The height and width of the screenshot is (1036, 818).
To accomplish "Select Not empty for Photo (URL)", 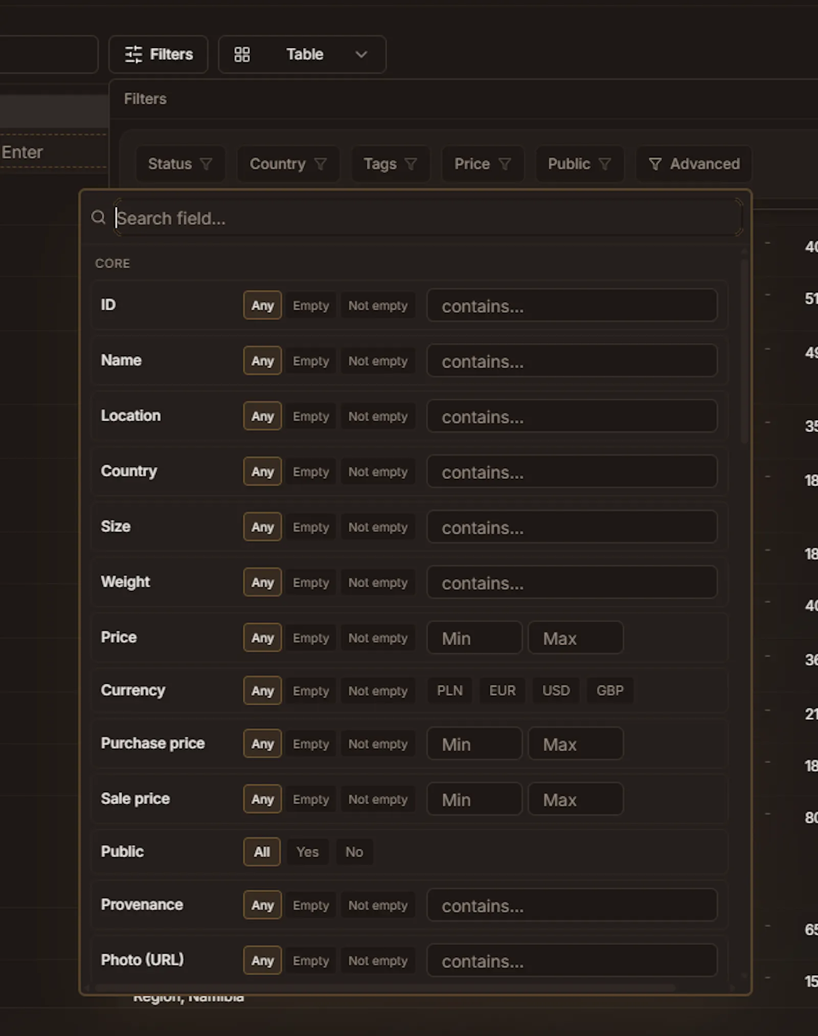I will pyautogui.click(x=378, y=960).
